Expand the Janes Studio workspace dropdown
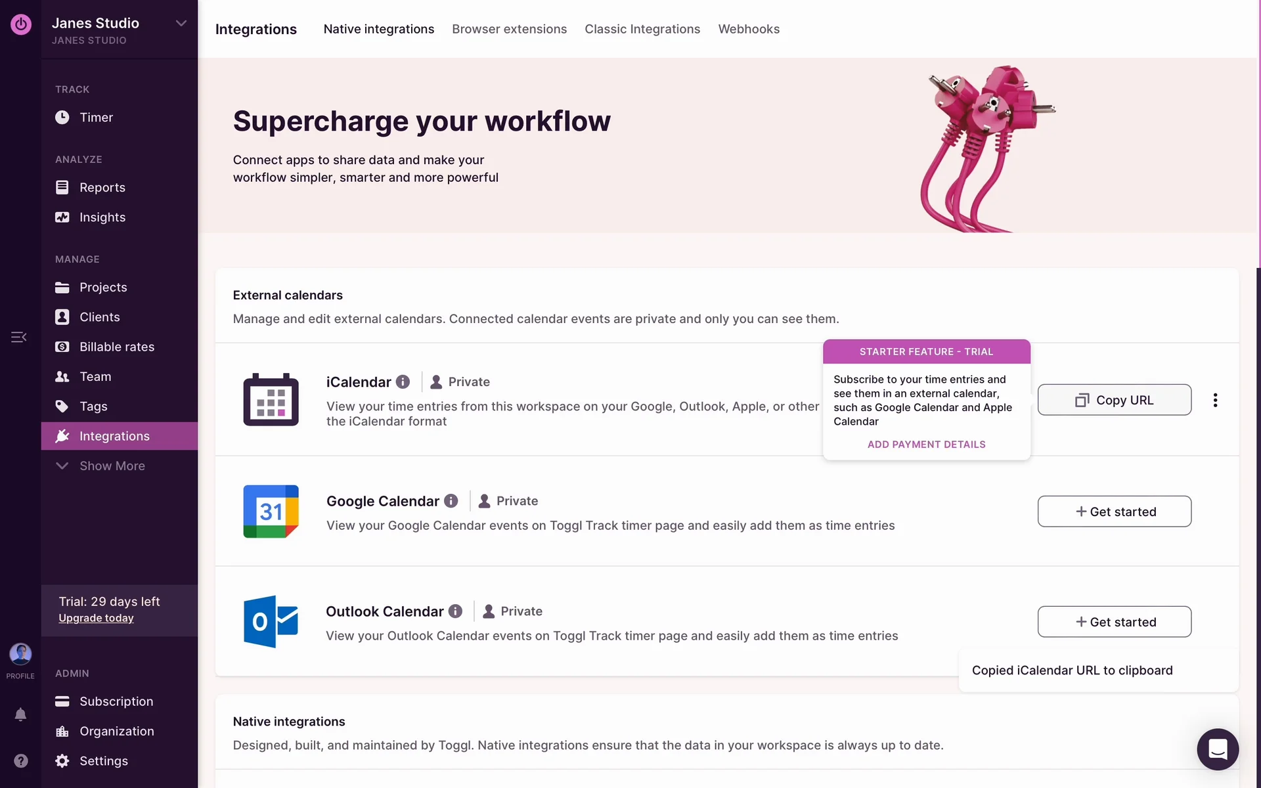 pos(181,24)
